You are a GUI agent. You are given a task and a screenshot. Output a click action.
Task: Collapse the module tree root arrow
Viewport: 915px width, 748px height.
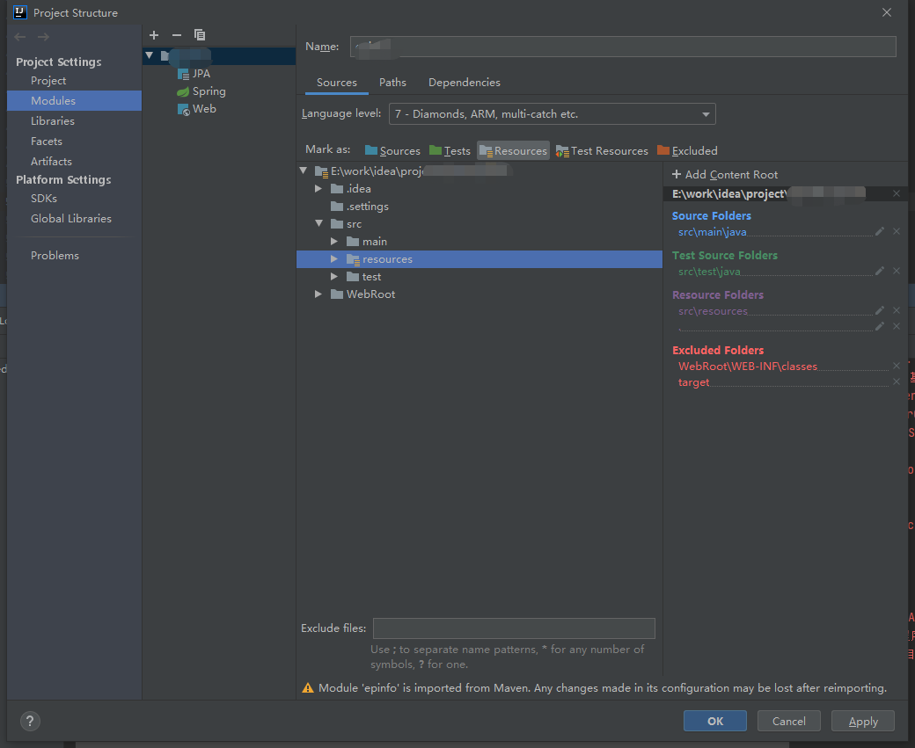150,55
